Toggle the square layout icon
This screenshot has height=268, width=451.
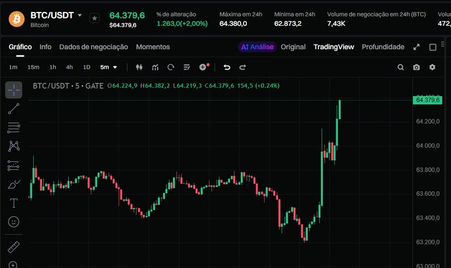432,47
